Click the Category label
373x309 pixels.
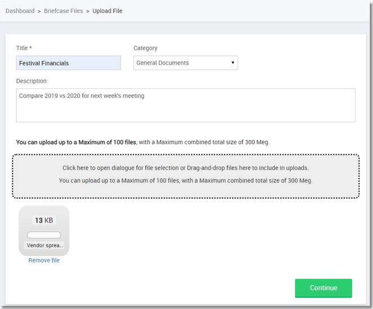pyautogui.click(x=145, y=48)
